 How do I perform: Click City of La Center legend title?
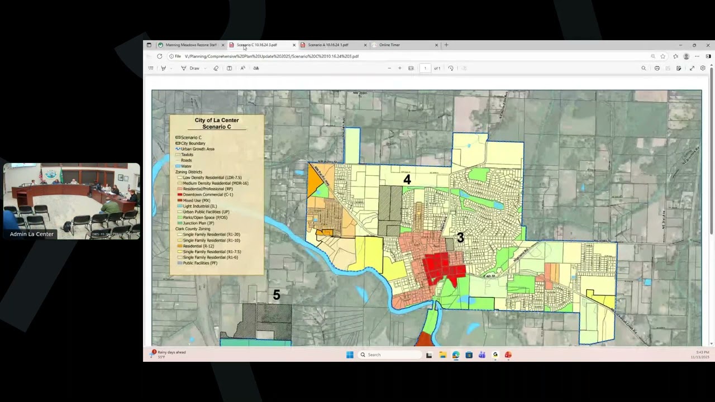tap(217, 120)
